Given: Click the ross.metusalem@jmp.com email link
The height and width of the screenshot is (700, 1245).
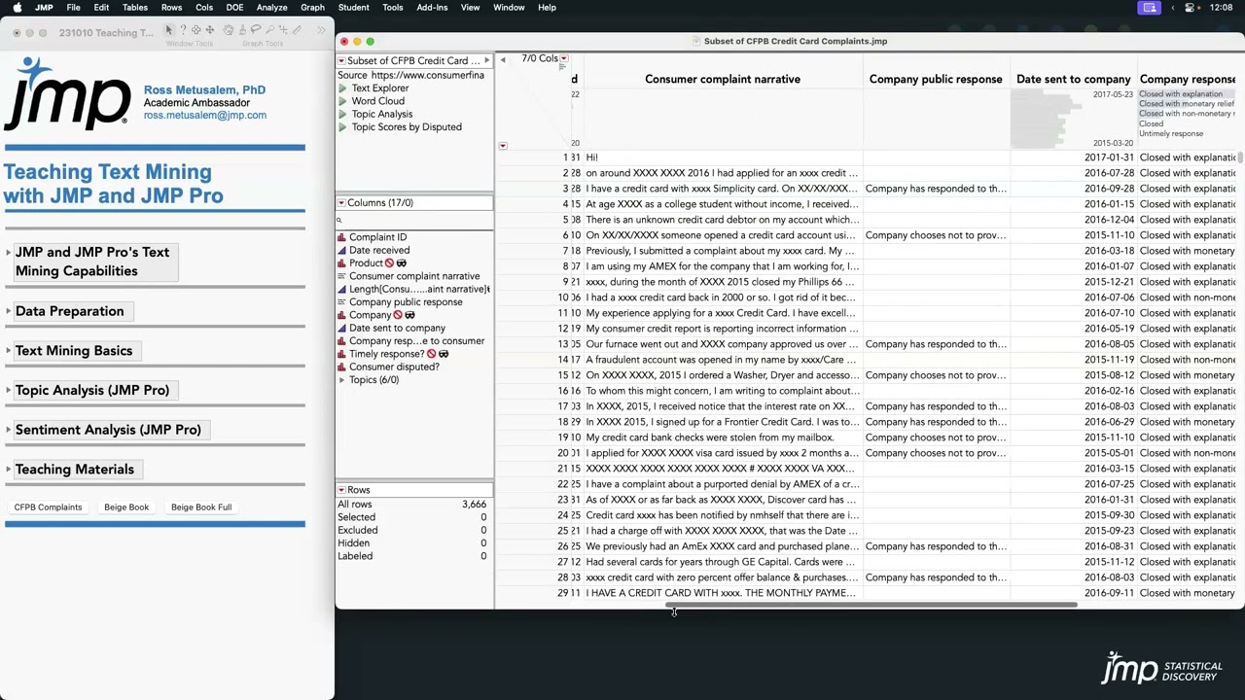Looking at the screenshot, I should coord(205,115).
